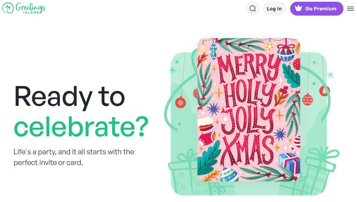
Task: Select the Go Premium button label
Action: coord(321,9)
